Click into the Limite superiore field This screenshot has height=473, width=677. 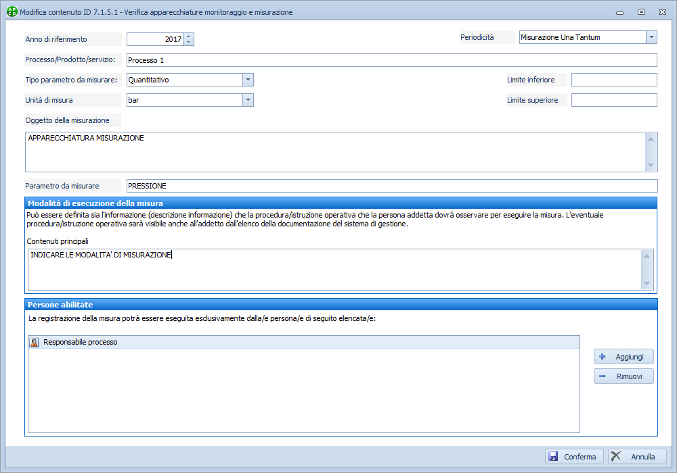(613, 100)
